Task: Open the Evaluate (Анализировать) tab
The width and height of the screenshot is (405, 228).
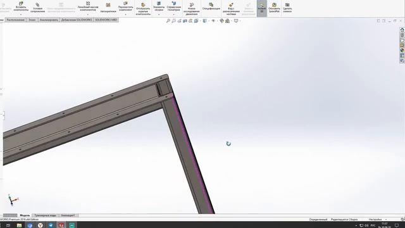Action: [x=49, y=20]
